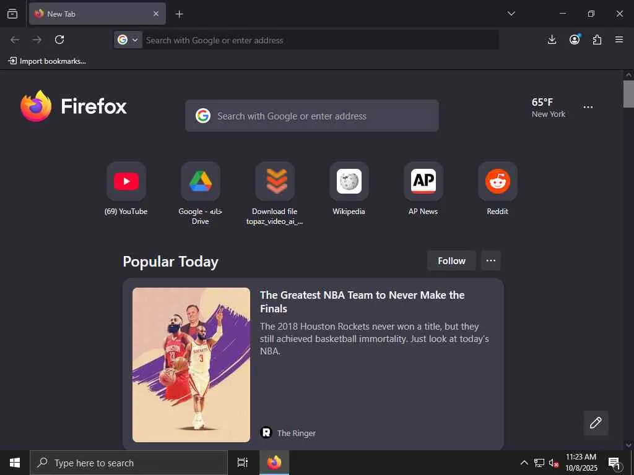Open the Action Center notifications icon
This screenshot has height=475, width=634.
(615, 463)
